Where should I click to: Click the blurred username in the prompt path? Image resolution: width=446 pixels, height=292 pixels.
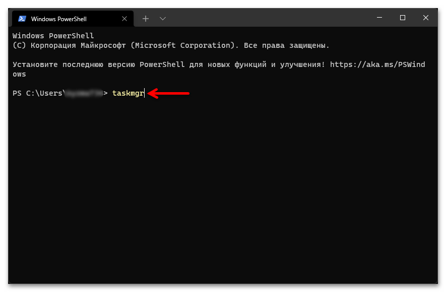pos(84,93)
